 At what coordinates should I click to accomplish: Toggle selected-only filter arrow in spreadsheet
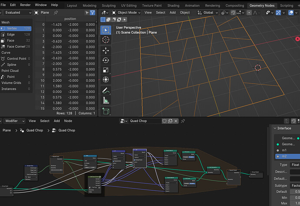(x=87, y=13)
